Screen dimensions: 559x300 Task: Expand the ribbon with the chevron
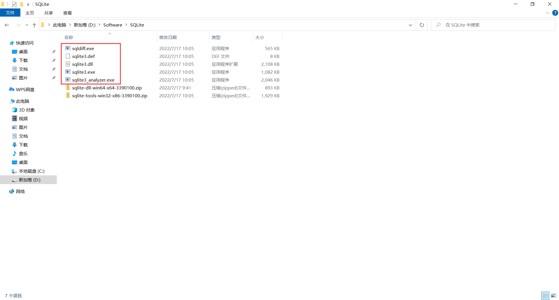point(547,13)
